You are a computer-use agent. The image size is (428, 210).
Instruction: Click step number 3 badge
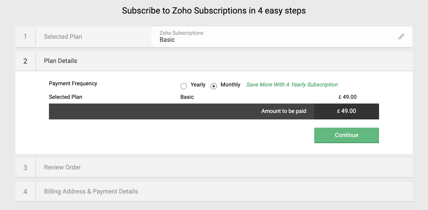click(25, 168)
